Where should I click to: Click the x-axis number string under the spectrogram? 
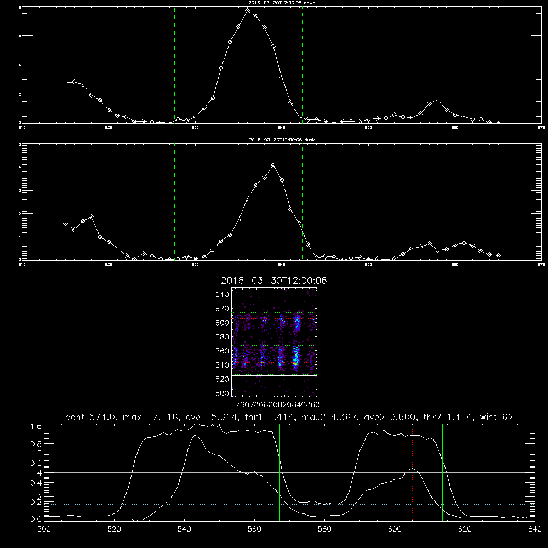[x=277, y=404]
